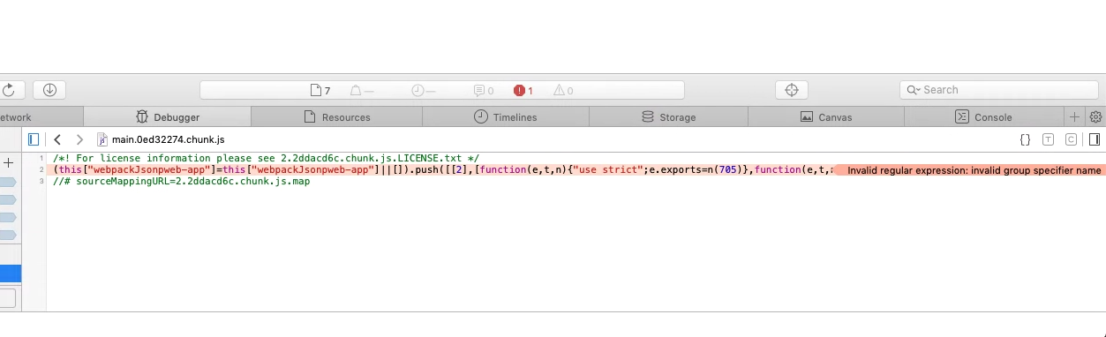Click the bell-shaped indicator in the activity viewer
The width and height of the screenshot is (1106, 337).
click(362, 90)
